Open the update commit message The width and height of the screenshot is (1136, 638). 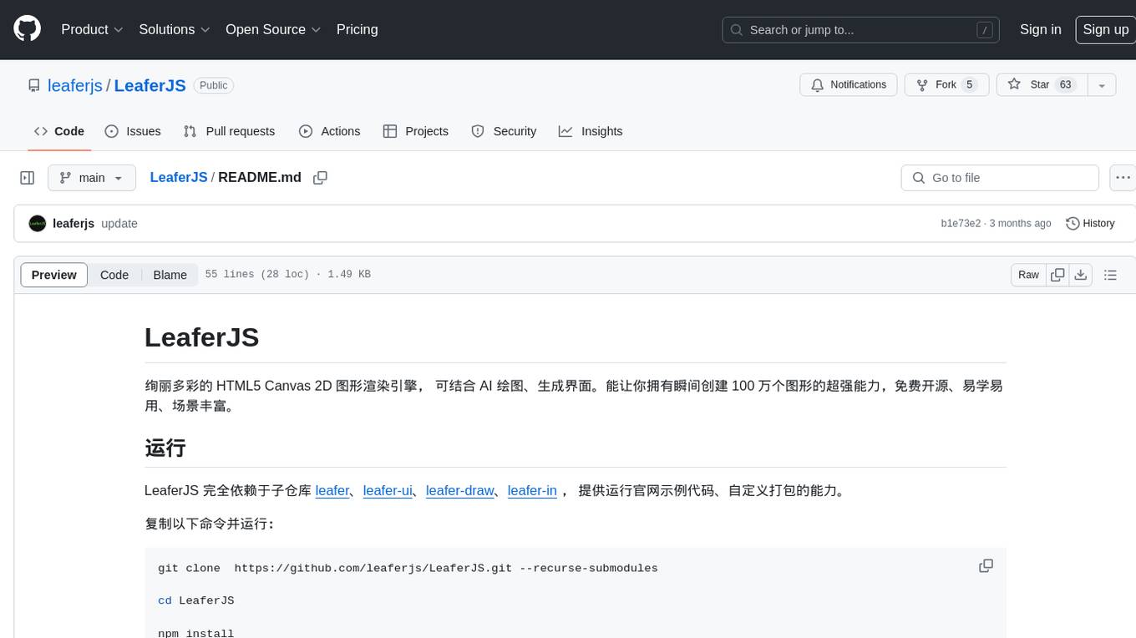(119, 224)
